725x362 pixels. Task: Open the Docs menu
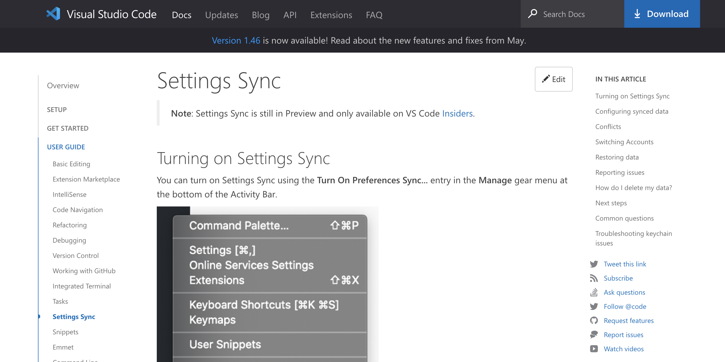(x=181, y=15)
